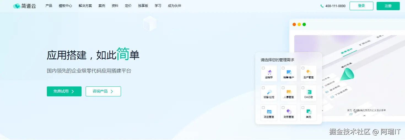Tick the 进销存 checkbox
This screenshot has width=405, height=140.
click(x=263, y=68)
